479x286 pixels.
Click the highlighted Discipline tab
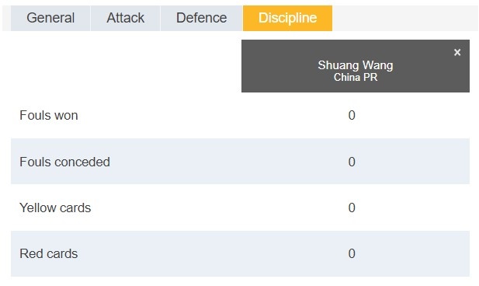coord(287,18)
